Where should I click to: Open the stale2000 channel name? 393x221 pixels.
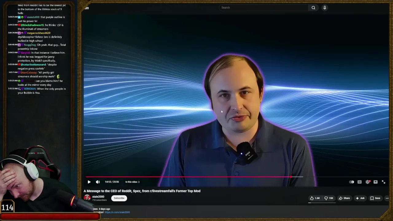coord(98,197)
